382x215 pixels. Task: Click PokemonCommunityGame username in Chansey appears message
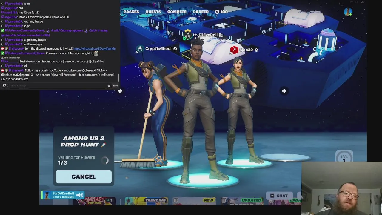coord(27,30)
